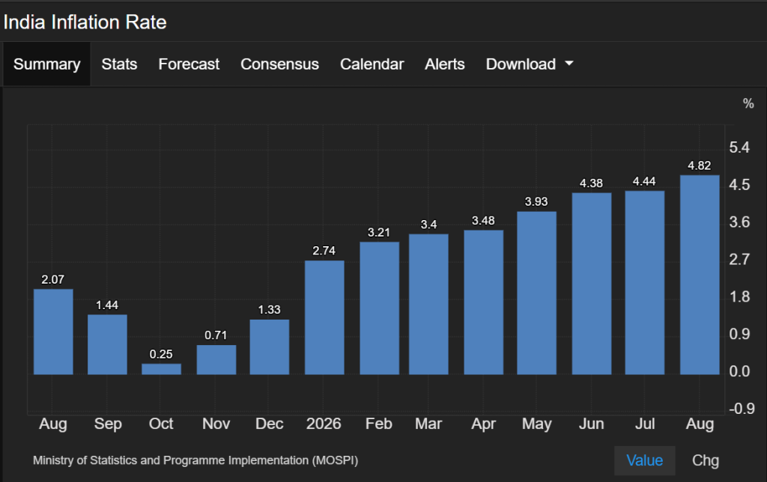Select the May 3.93 bar
The width and height of the screenshot is (767, 482).
pyautogui.click(x=536, y=293)
